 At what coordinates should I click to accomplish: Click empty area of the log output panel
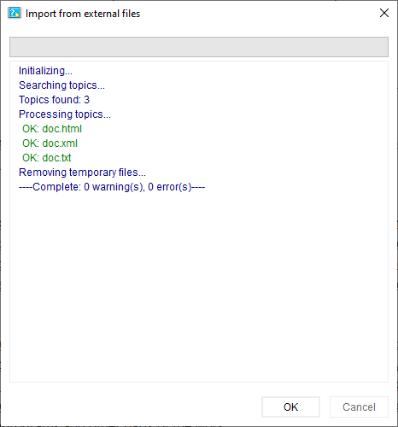click(x=199, y=284)
